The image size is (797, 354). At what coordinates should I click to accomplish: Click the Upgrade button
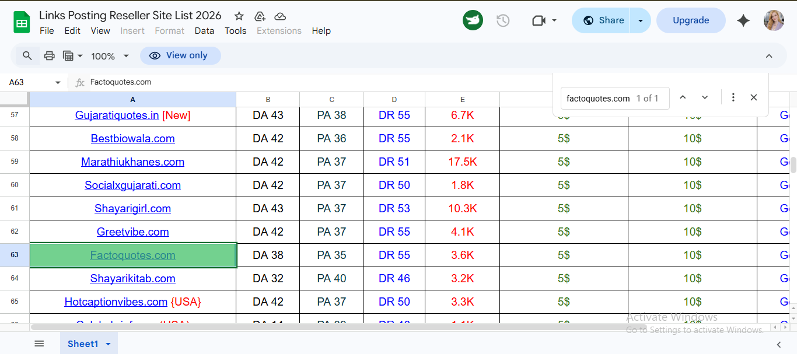tap(691, 21)
